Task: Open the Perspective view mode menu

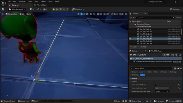Action: pos(11,14)
